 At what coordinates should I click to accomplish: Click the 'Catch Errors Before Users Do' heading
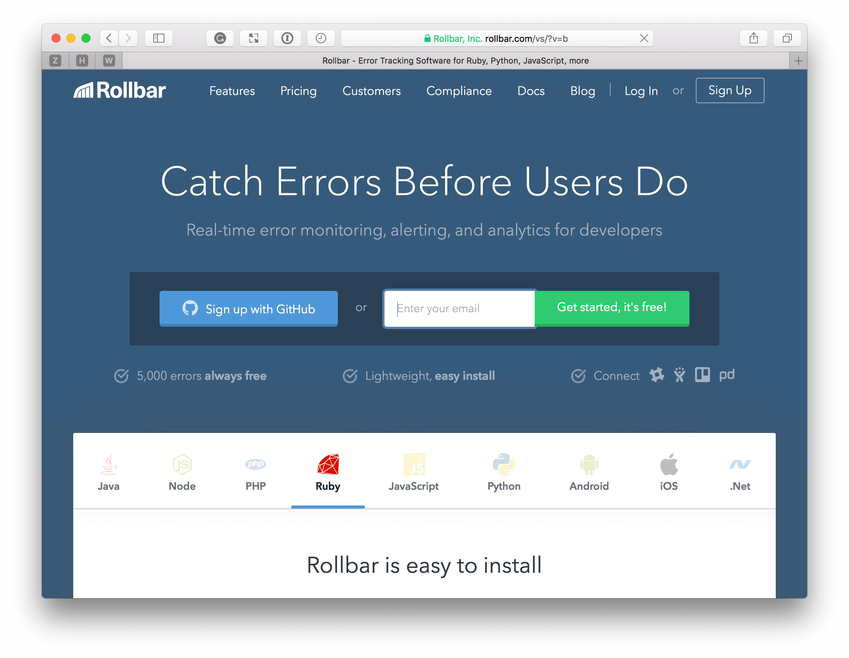pos(424,181)
